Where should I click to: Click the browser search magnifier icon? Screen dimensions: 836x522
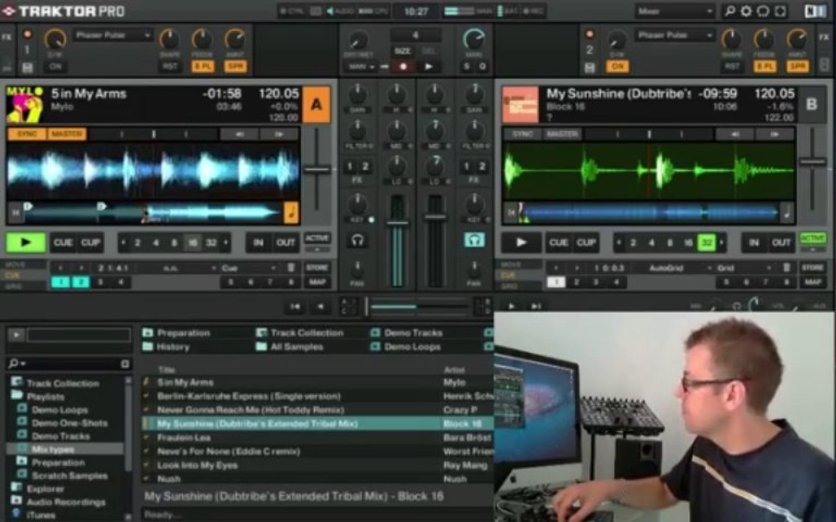(x=14, y=363)
